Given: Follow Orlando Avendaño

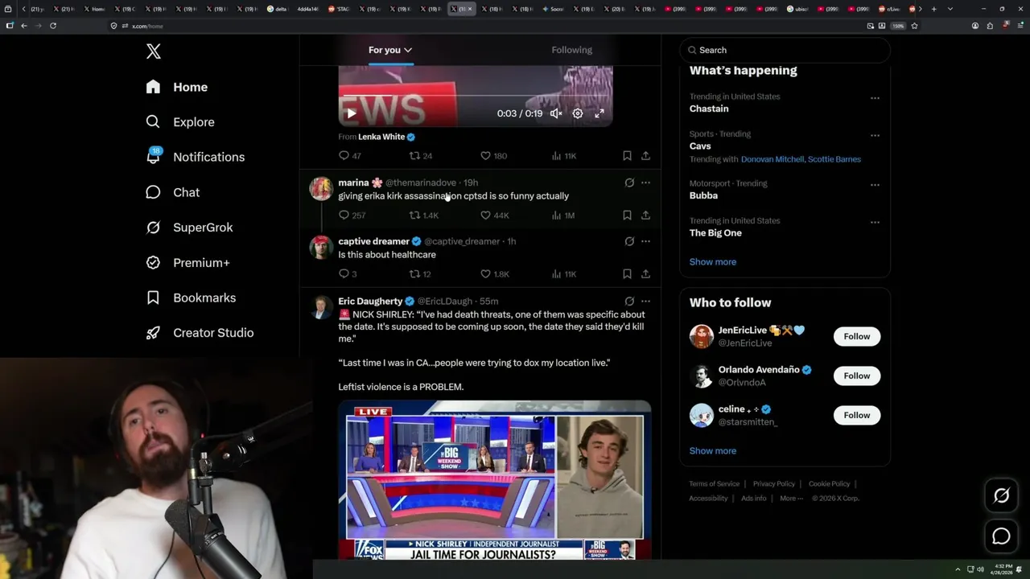Looking at the screenshot, I should pos(857,376).
